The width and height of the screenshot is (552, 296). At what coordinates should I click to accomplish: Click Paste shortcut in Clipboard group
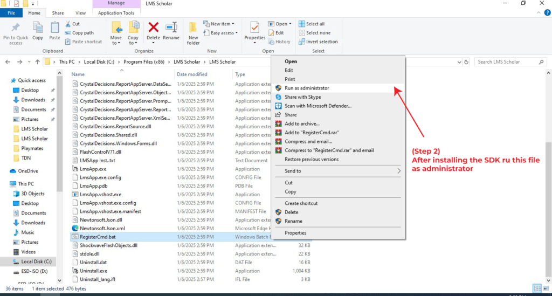(x=84, y=42)
